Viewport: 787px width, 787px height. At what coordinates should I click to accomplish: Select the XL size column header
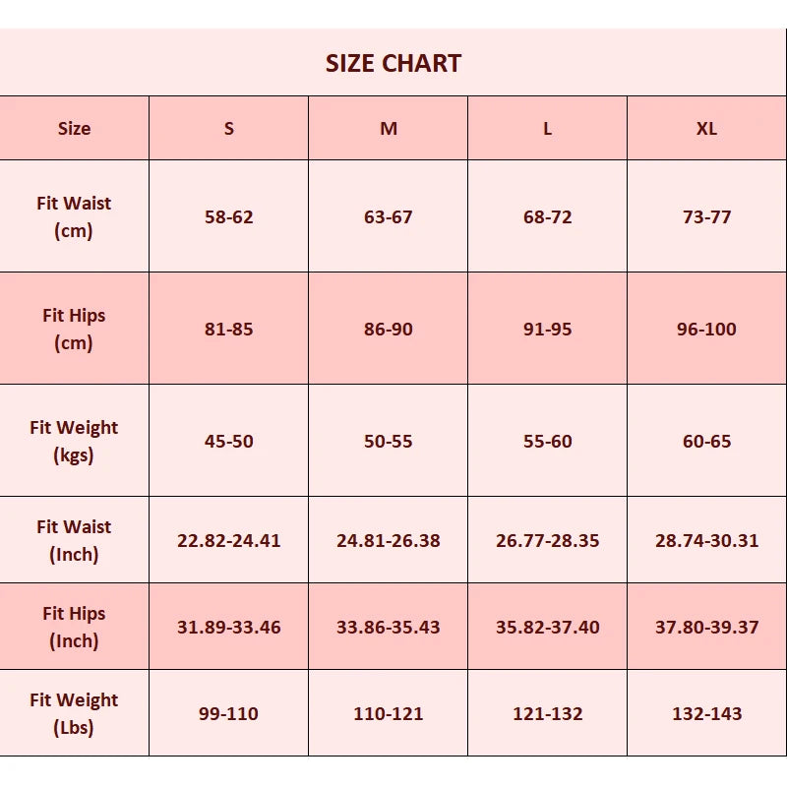(706, 129)
